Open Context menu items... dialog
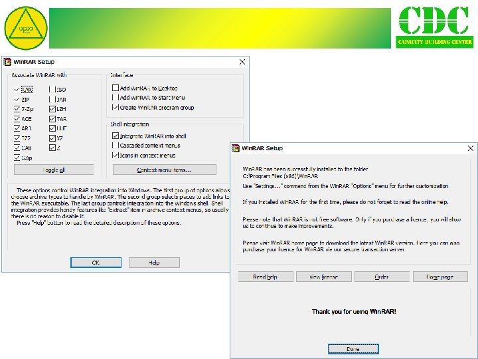The width and height of the screenshot is (478, 359). (165, 170)
